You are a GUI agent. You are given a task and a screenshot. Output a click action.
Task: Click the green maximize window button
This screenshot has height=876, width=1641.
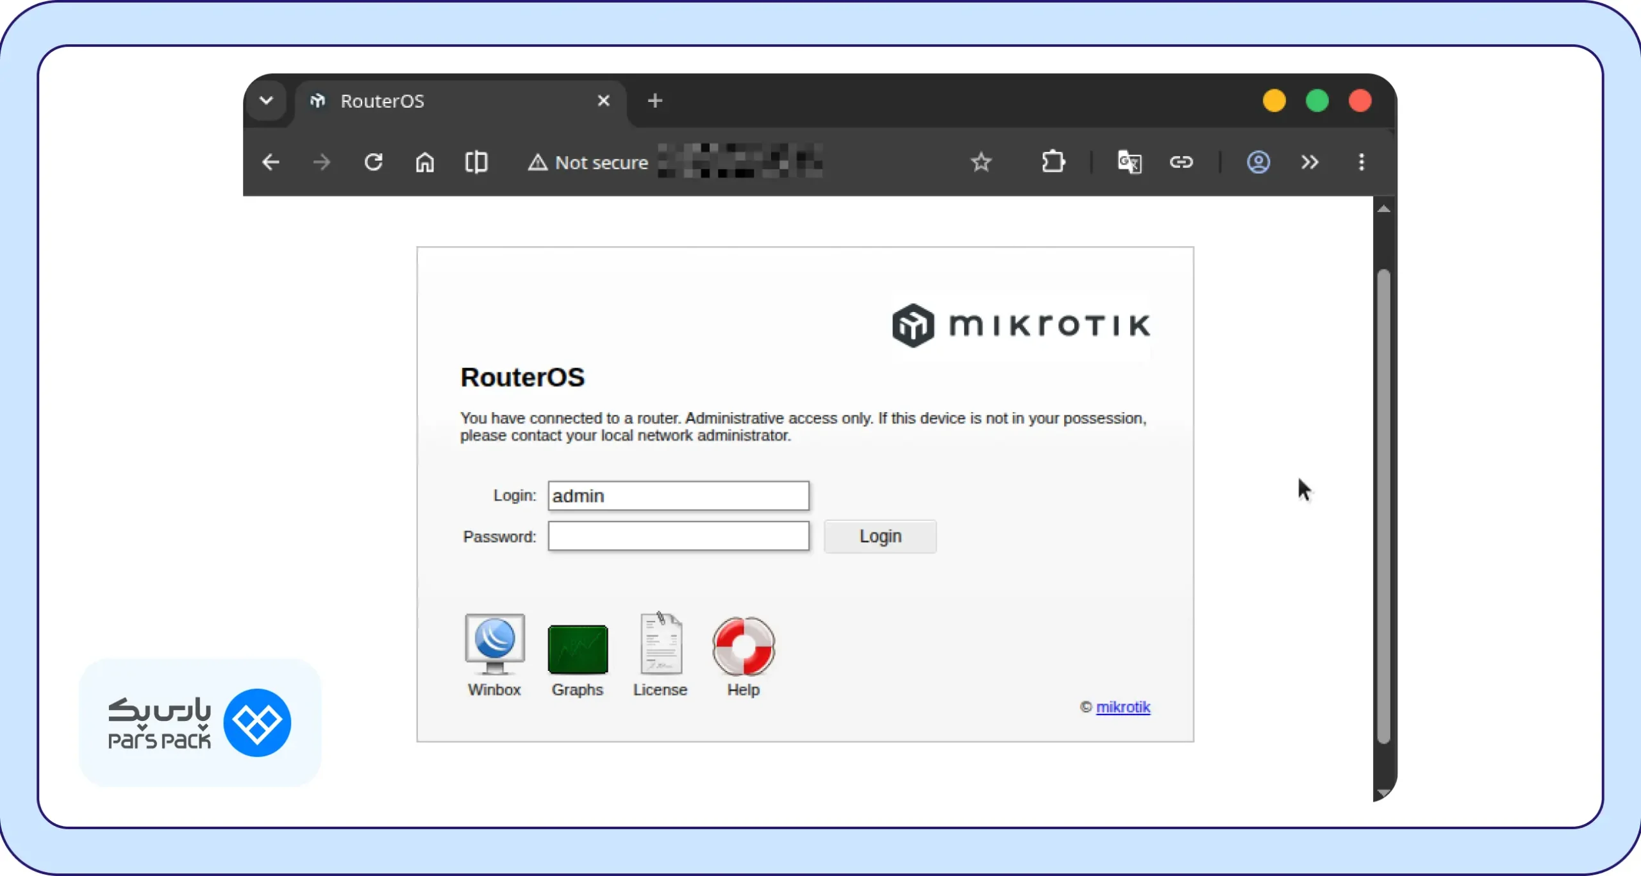tap(1317, 101)
